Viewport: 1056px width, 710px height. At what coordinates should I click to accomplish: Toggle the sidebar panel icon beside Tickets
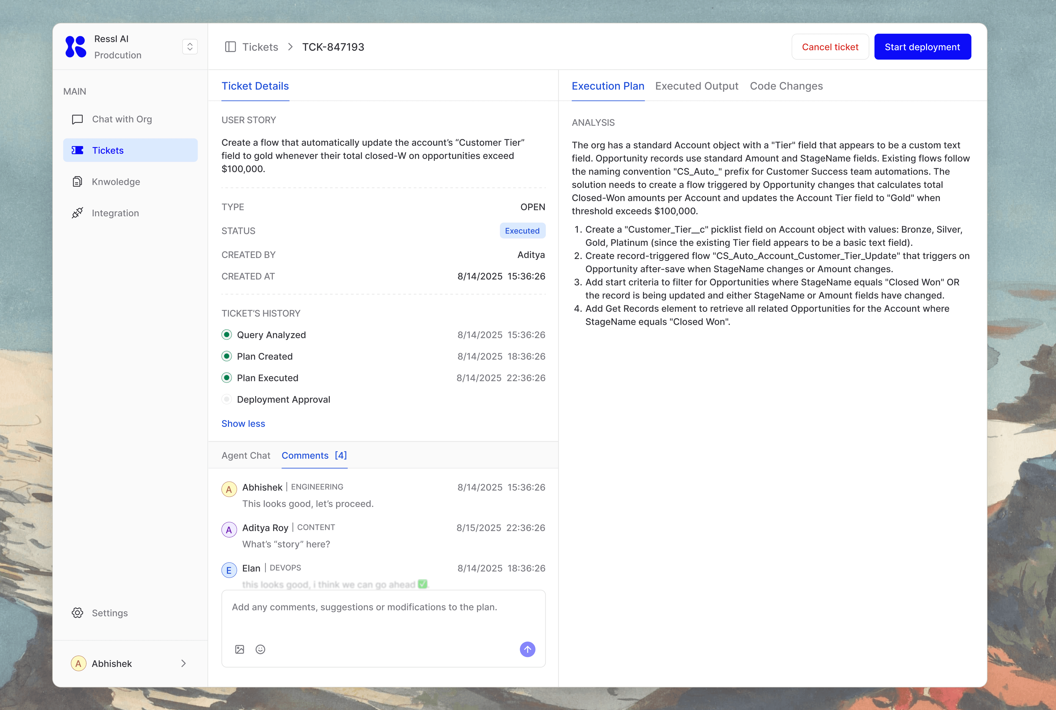(230, 47)
